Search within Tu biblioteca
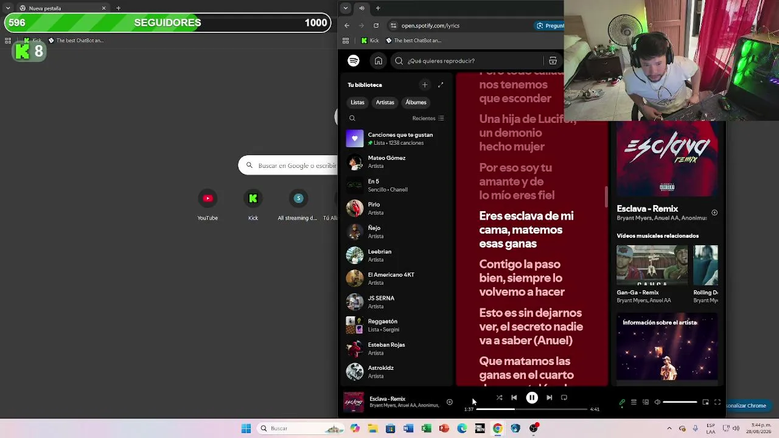779x438 pixels. click(x=352, y=119)
